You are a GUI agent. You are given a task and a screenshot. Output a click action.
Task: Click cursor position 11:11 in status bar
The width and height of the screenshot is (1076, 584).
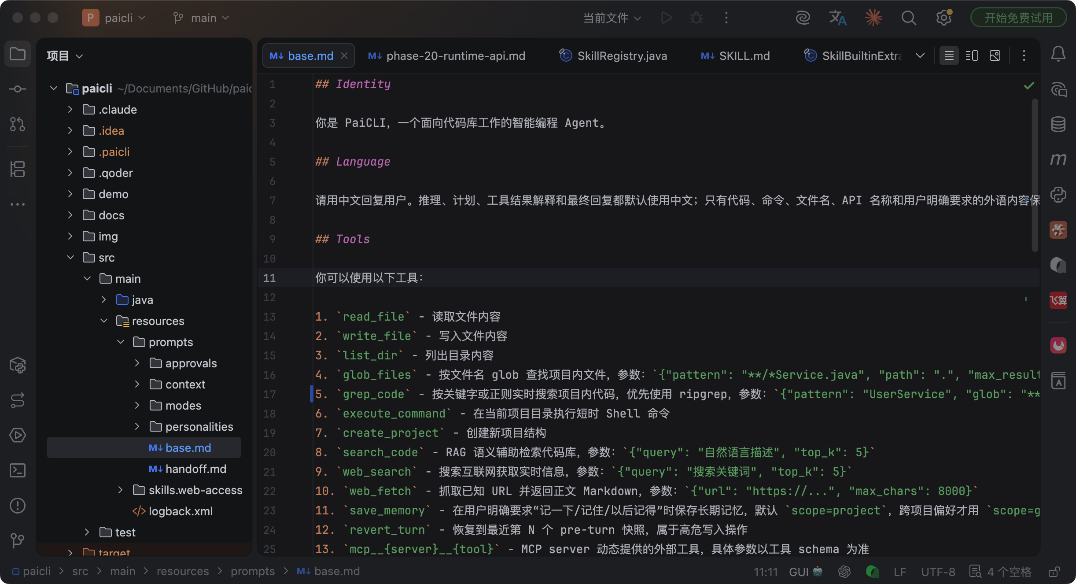(x=766, y=572)
